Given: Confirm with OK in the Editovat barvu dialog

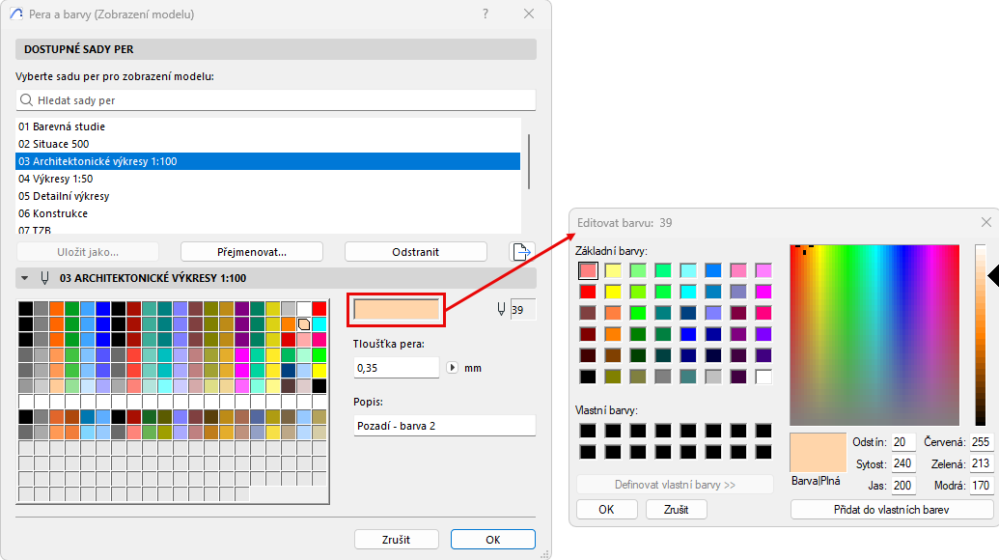Looking at the screenshot, I should (606, 509).
